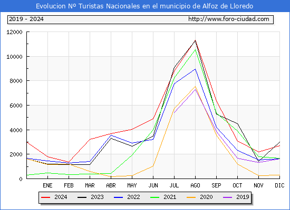Click the 2022 legend label
This screenshot has width=290, height=210.
coord(133,197)
